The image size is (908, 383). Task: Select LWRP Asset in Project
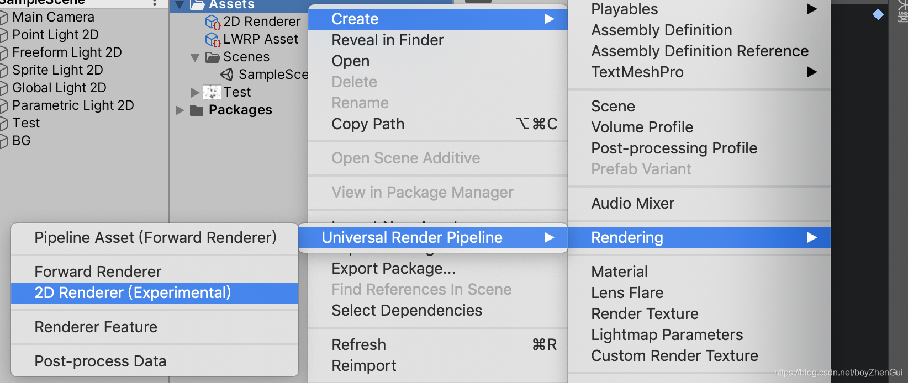(x=261, y=39)
